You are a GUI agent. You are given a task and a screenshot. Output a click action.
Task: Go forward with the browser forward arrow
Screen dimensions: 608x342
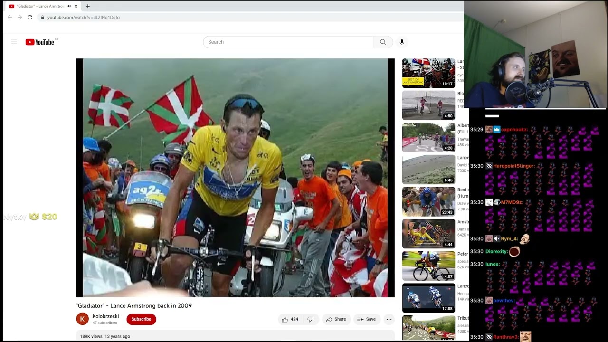pos(20,17)
